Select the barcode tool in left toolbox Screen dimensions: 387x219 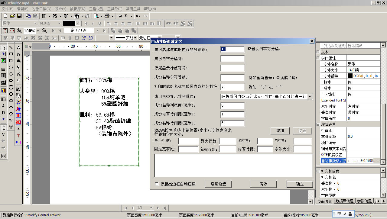point(4,76)
